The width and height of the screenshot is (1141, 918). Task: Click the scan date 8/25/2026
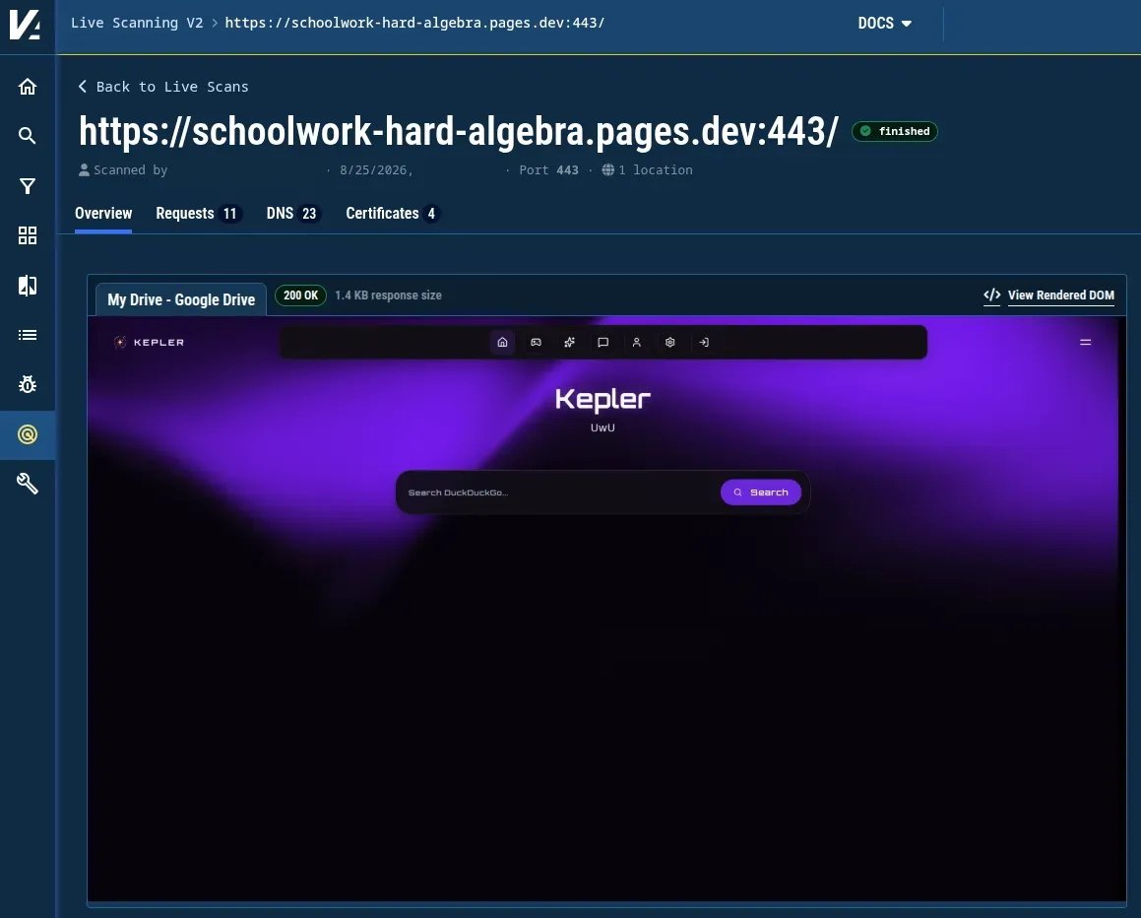click(x=376, y=169)
